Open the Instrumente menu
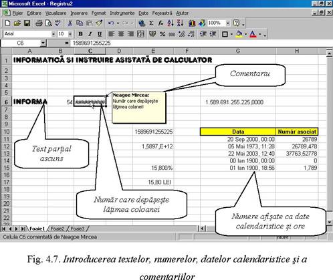 (122, 13)
